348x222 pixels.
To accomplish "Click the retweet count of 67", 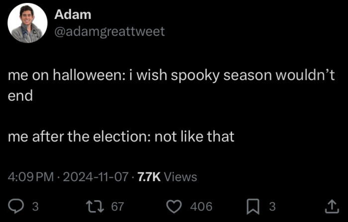I will click(117, 206).
